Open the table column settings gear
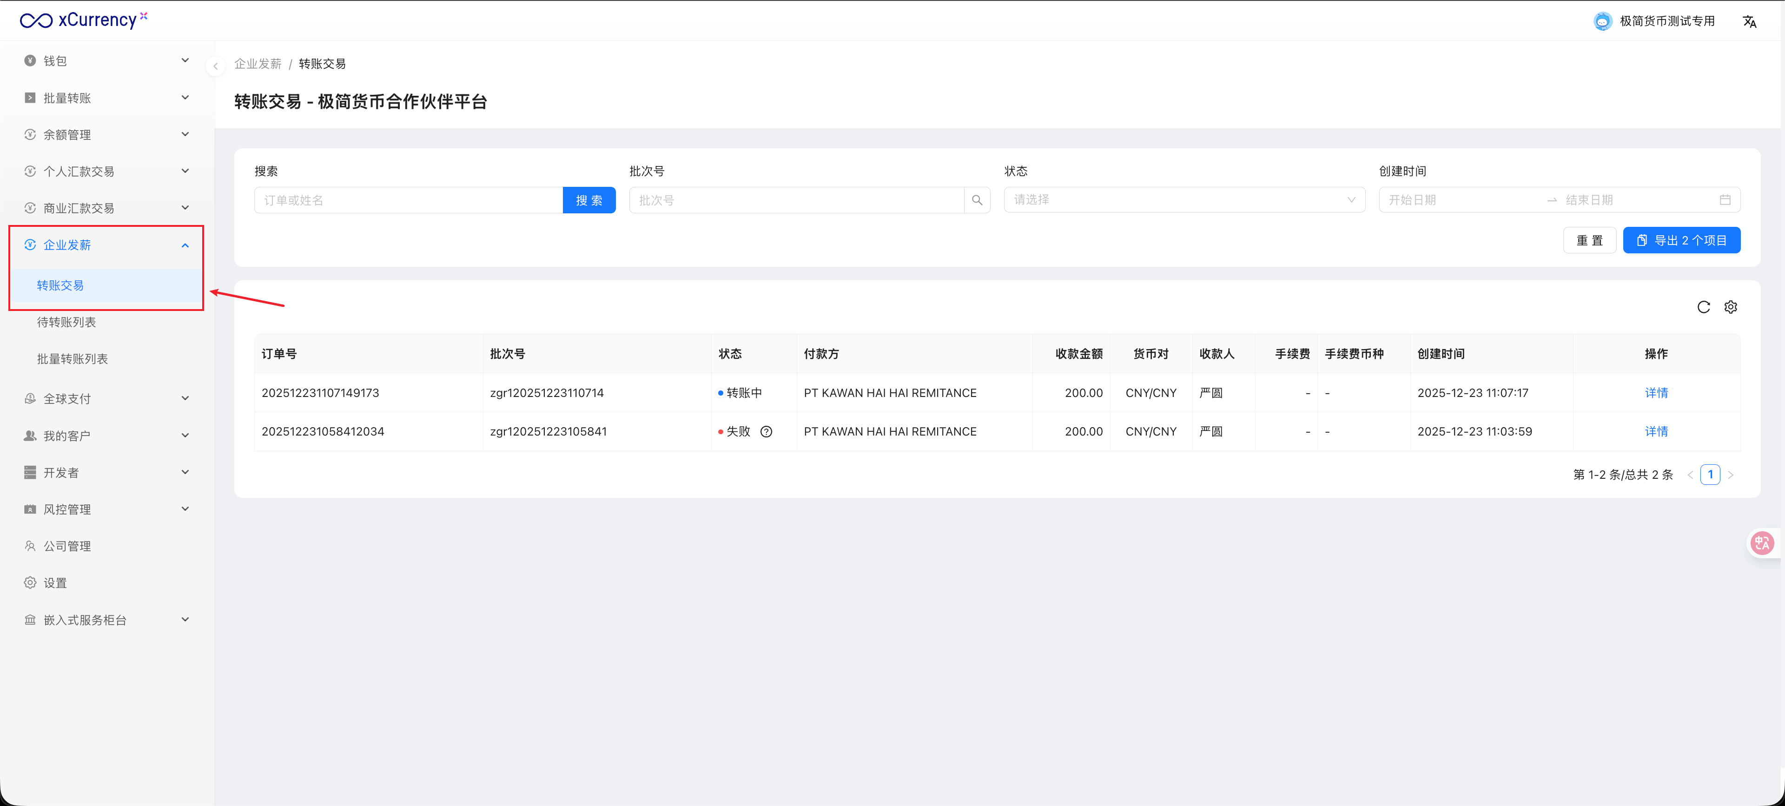This screenshot has height=806, width=1785. click(1730, 307)
